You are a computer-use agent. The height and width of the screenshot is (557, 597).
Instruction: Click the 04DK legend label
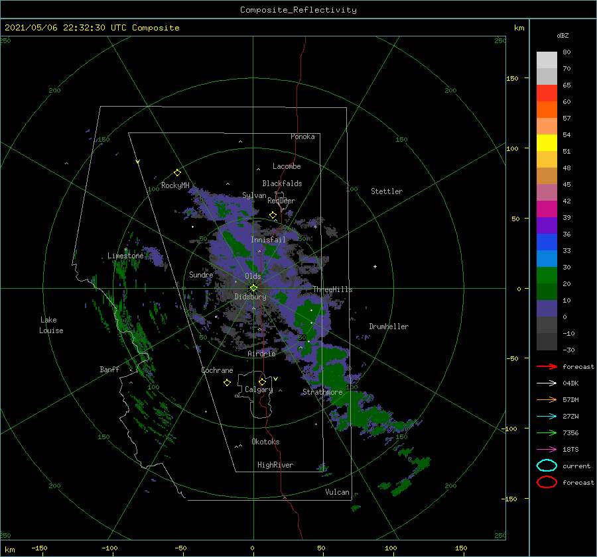click(x=570, y=383)
